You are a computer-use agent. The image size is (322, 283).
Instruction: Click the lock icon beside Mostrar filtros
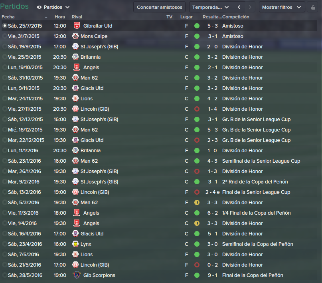click(x=313, y=7)
